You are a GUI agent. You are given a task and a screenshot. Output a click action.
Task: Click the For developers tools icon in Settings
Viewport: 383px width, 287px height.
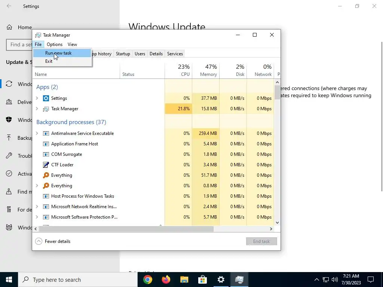pos(9,209)
